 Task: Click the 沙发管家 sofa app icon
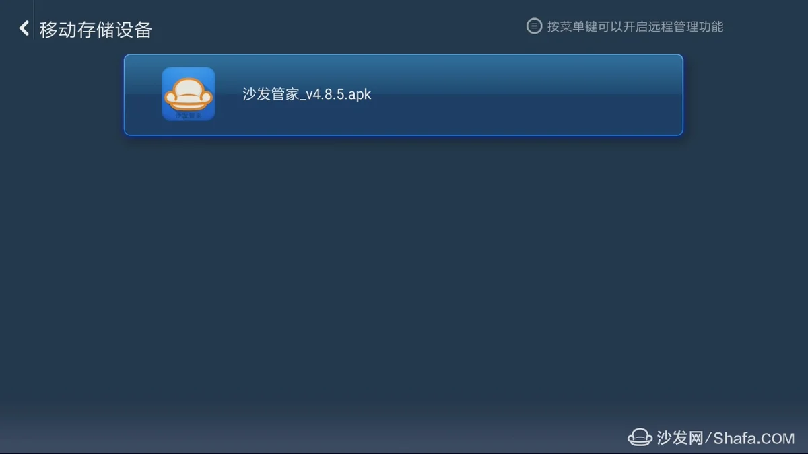(x=189, y=94)
